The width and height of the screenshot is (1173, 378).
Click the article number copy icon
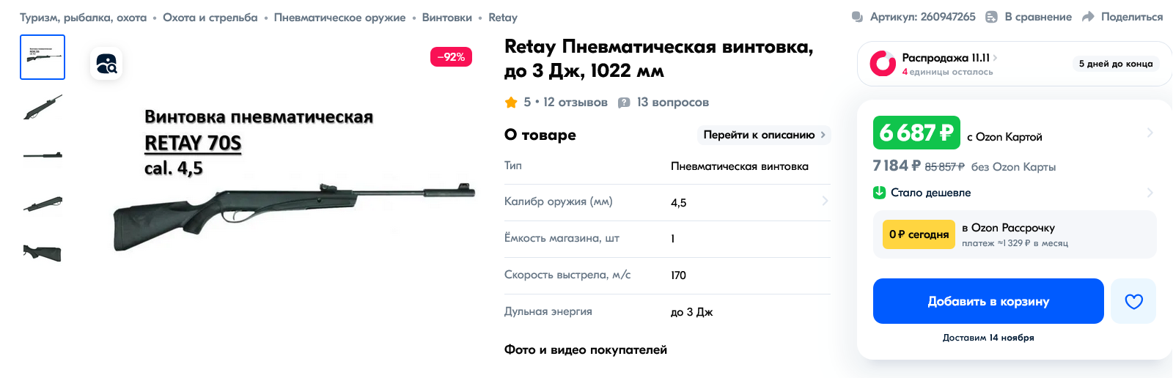(857, 17)
